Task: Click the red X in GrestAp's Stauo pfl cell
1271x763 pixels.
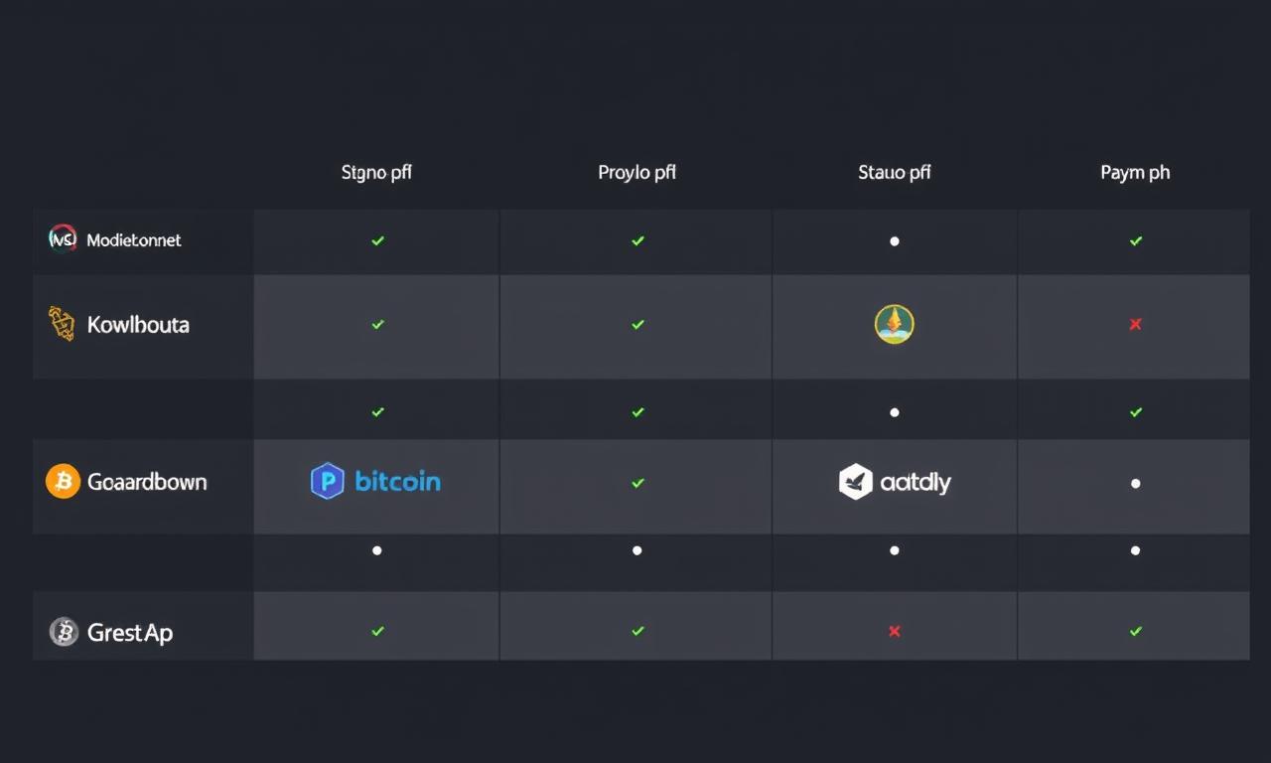Action: tap(895, 631)
